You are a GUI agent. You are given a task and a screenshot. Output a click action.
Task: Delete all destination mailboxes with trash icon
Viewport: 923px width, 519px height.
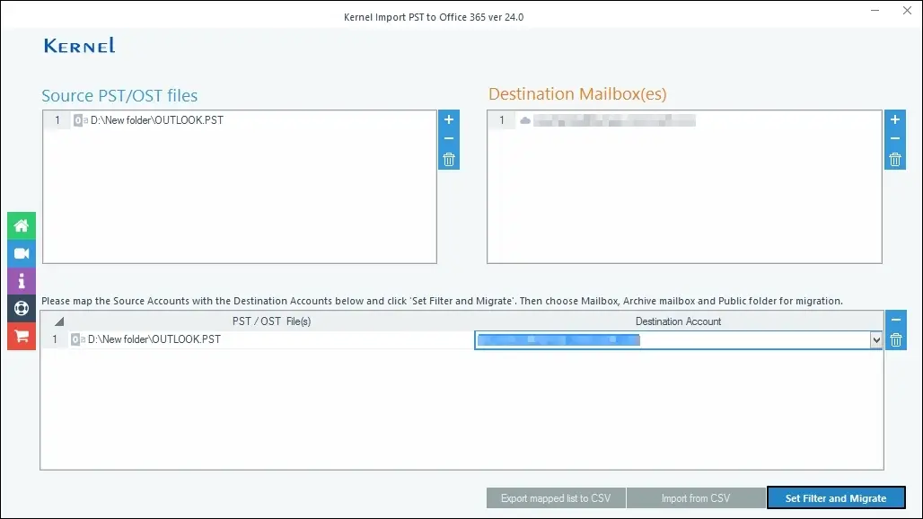point(894,159)
